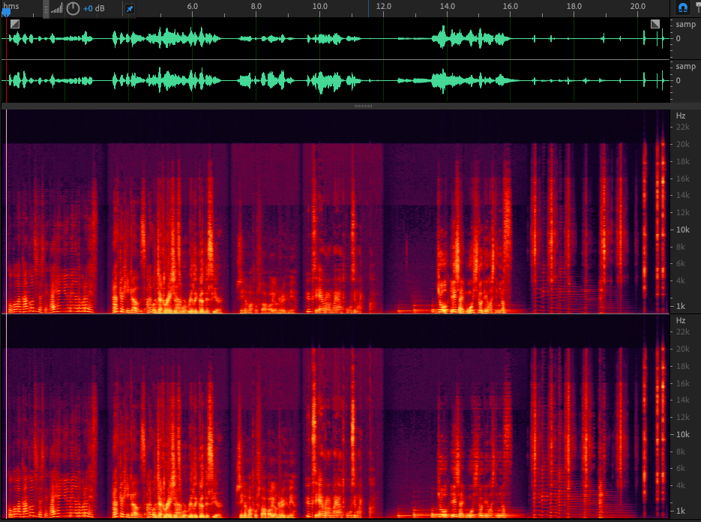Click the fade-in handle on the waveform

[x=15, y=24]
